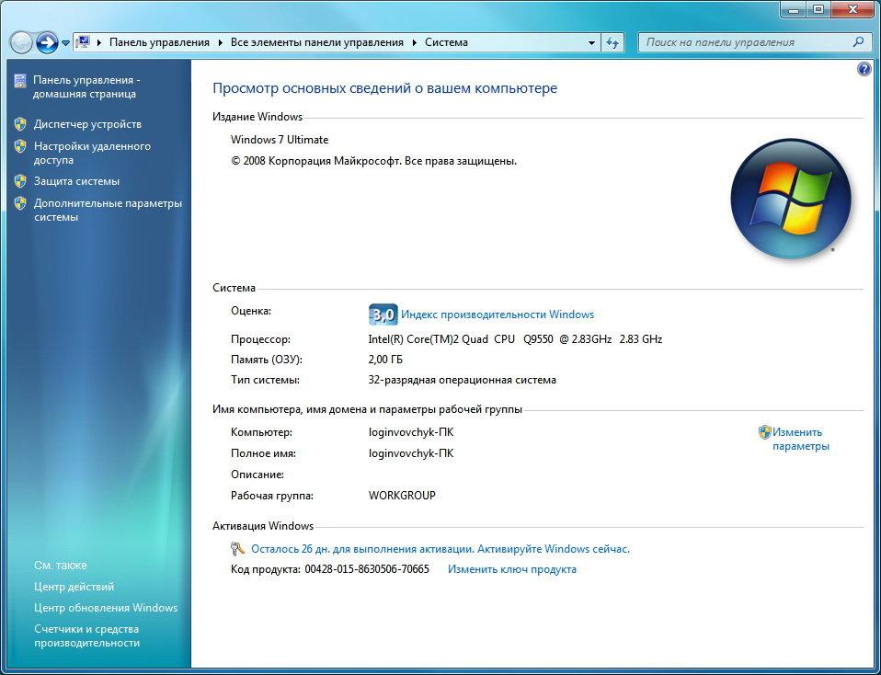Image resolution: width=881 pixels, height=675 pixels.
Task: Click shield icon beside Диспетчер устройств
Action: click(20, 124)
